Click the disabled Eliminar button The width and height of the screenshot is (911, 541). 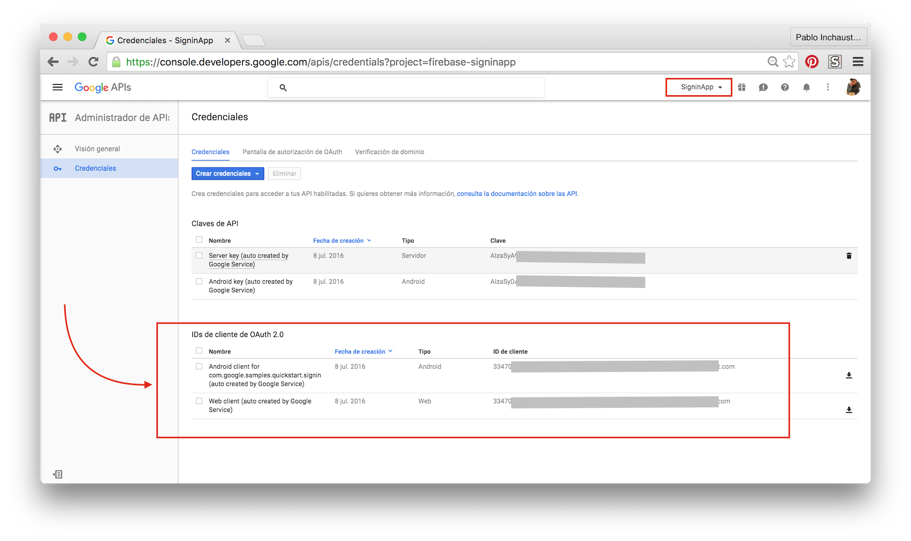click(x=284, y=174)
